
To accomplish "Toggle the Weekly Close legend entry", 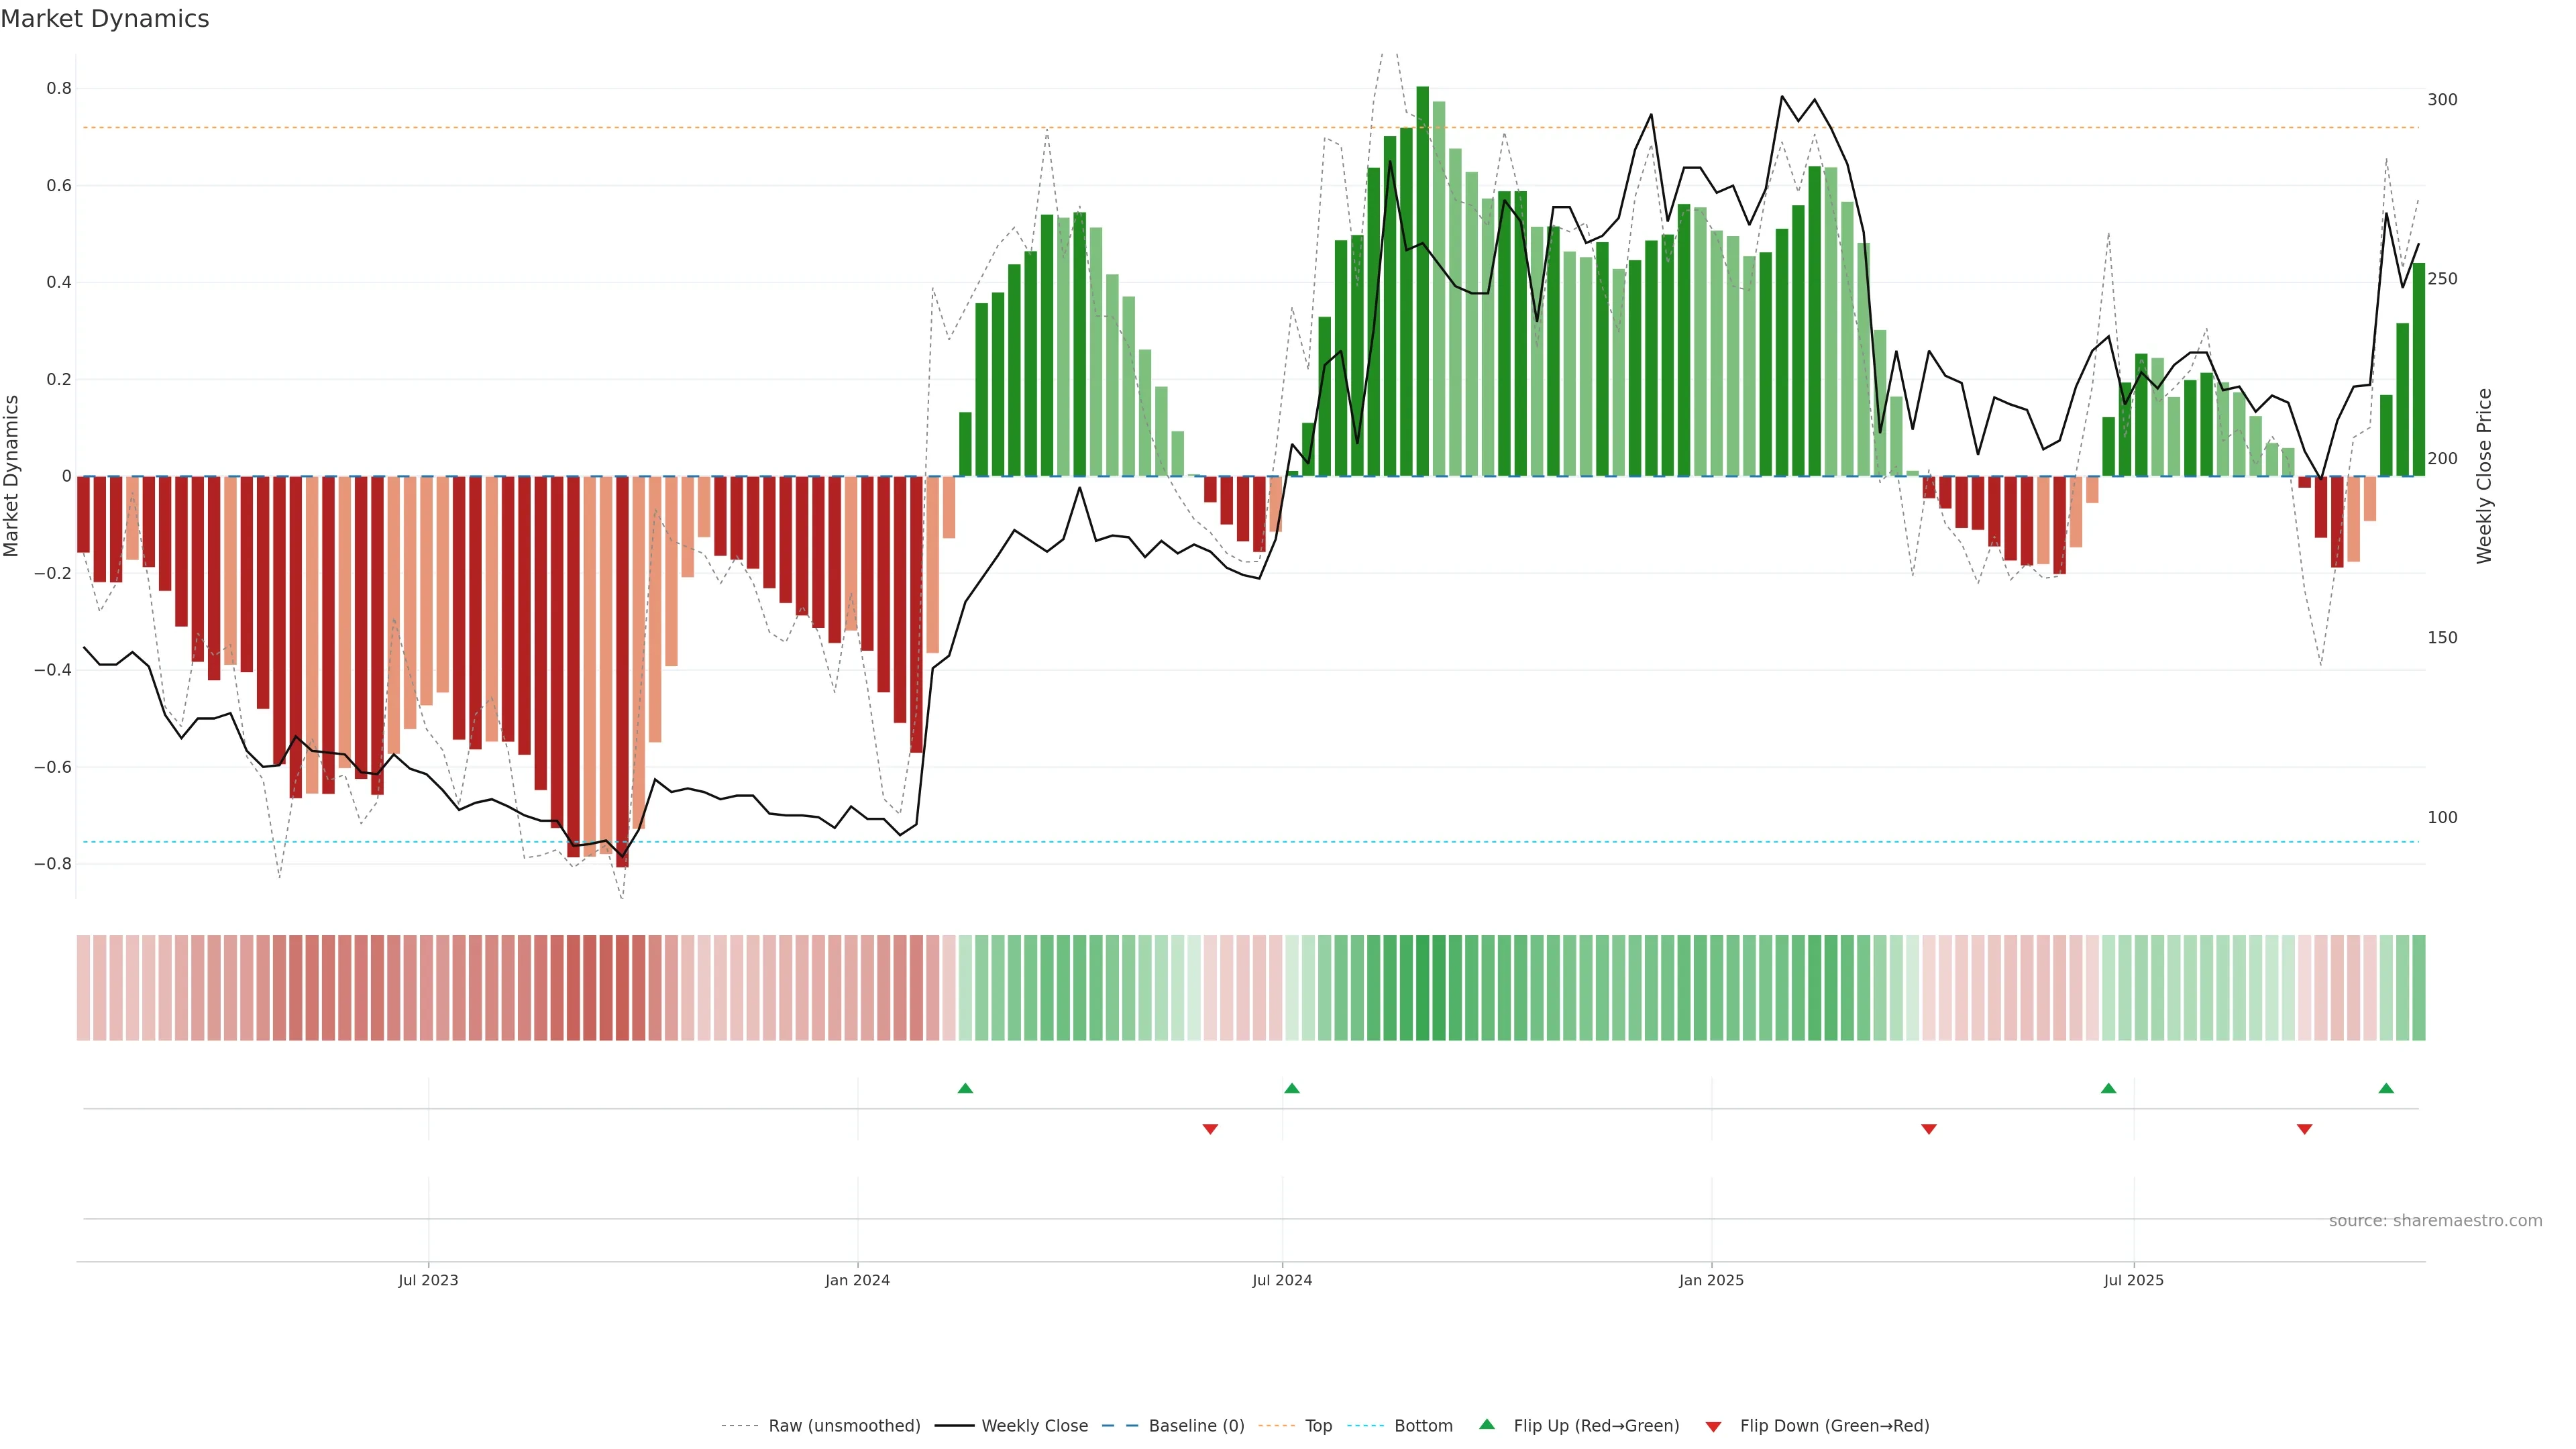I will tap(1034, 1426).
